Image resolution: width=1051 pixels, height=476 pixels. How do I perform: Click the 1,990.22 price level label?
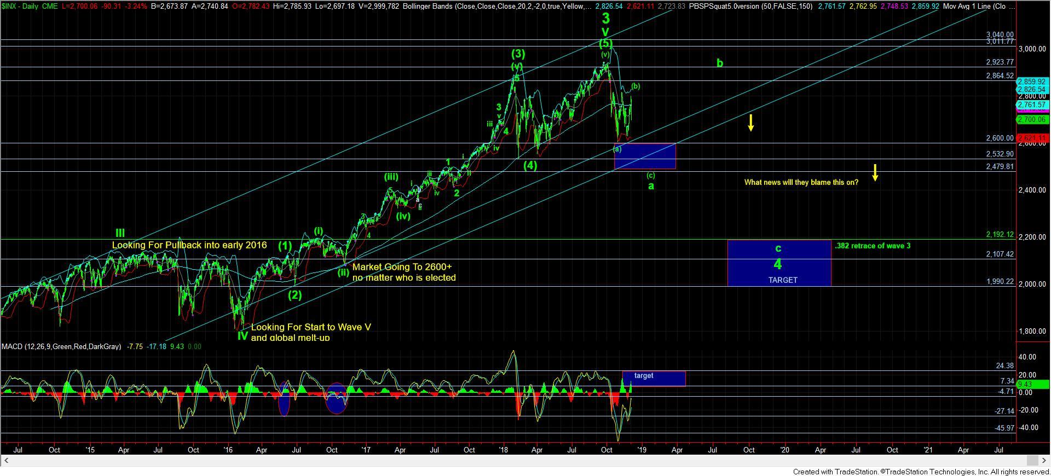point(1000,282)
